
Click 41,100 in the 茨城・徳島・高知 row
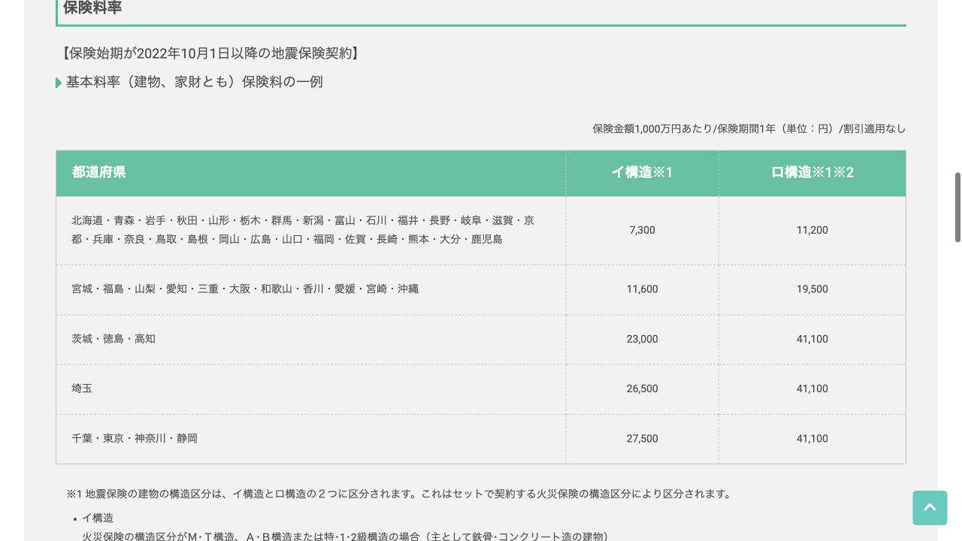pyautogui.click(x=812, y=339)
